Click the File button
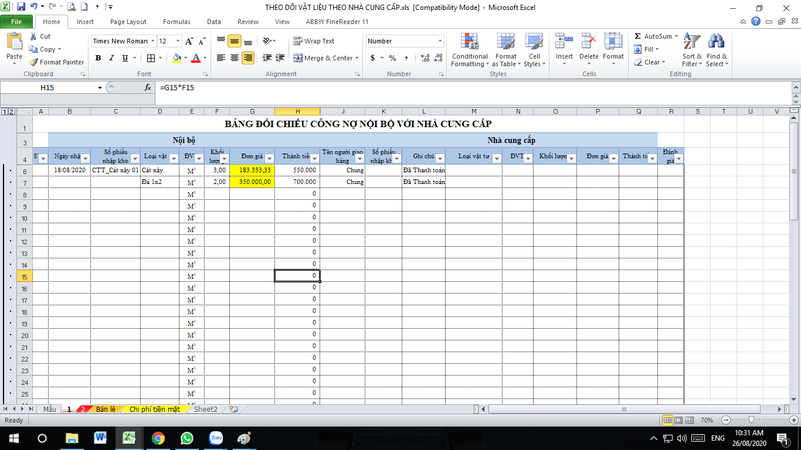Image resolution: width=801 pixels, height=450 pixels. point(16,22)
